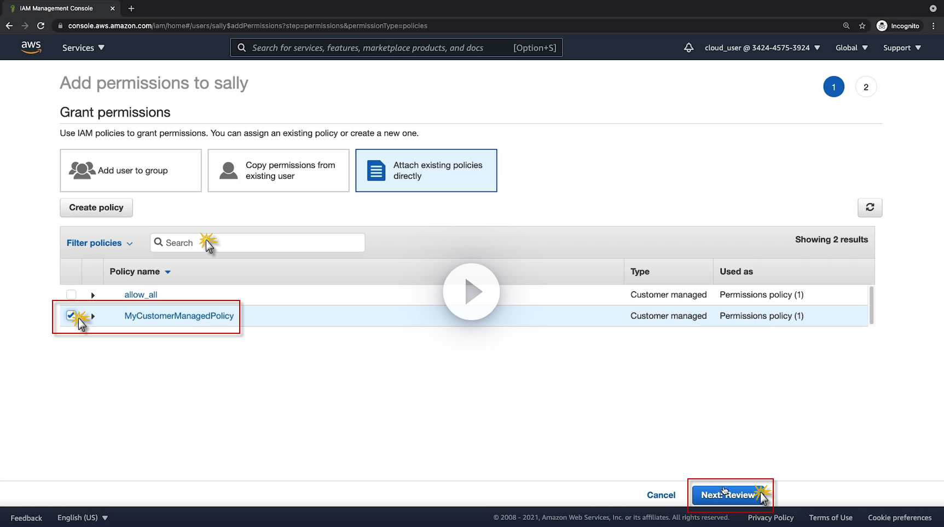Uncheck the MyCustomerManagedPolicy checkbox

click(71, 315)
